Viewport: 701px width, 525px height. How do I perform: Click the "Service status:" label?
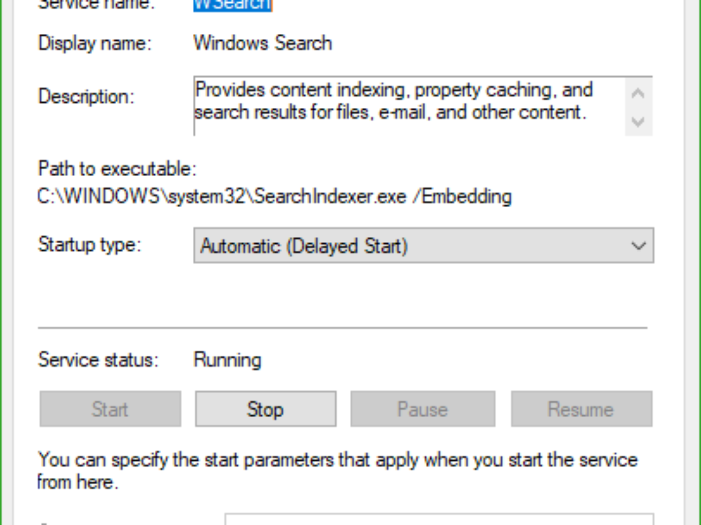(98, 360)
